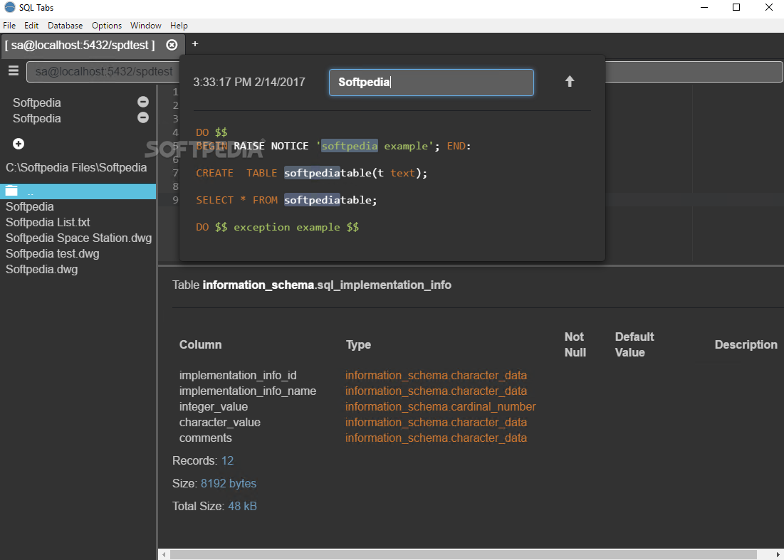The image size is (784, 560).
Task: Add a new tab with plus button
Action: tap(195, 44)
